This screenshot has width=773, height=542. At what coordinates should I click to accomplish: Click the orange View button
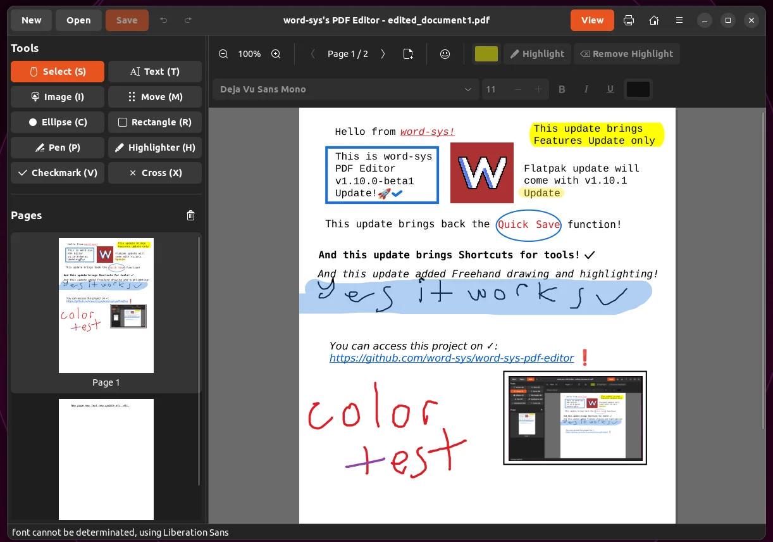tap(592, 20)
